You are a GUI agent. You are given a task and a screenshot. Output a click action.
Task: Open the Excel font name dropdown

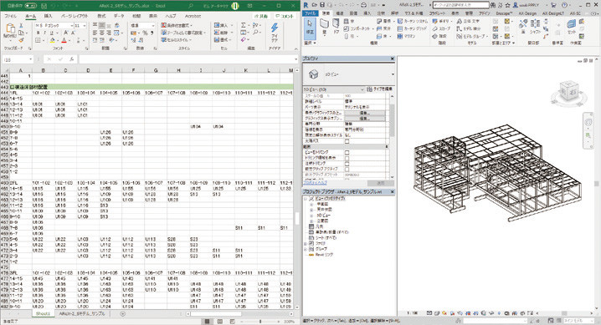click(x=71, y=26)
